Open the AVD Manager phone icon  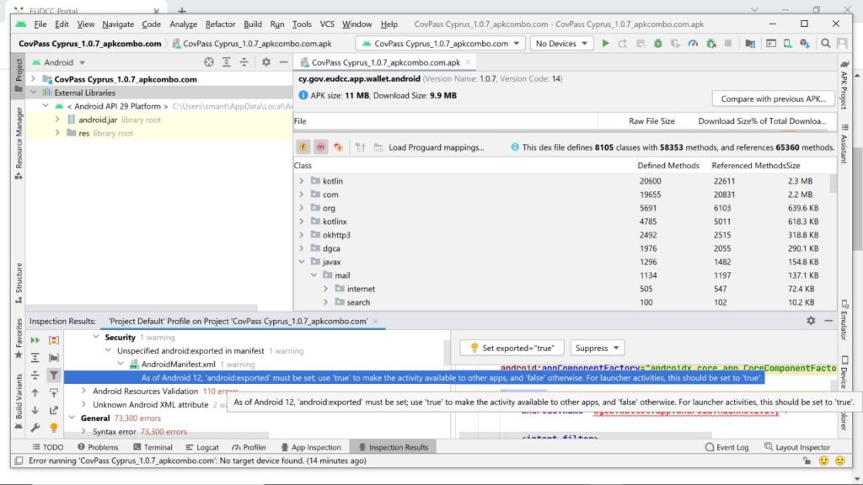[x=788, y=44]
